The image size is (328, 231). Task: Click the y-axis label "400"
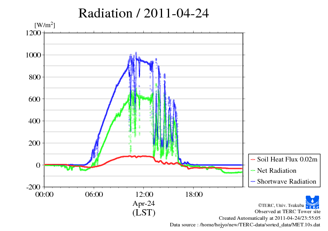[x=35, y=121]
